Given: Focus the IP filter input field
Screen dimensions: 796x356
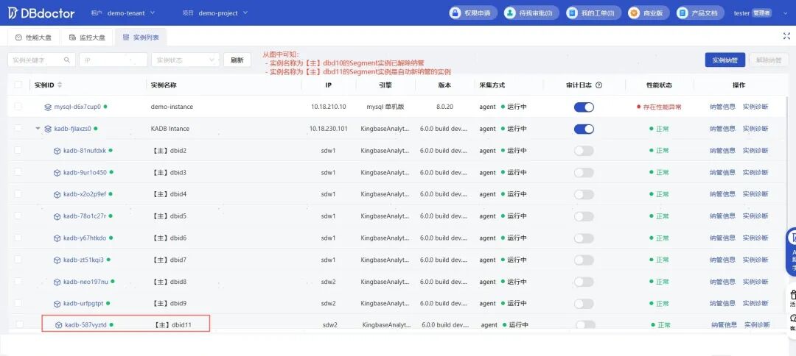Looking at the screenshot, I should pyautogui.click(x=114, y=60).
